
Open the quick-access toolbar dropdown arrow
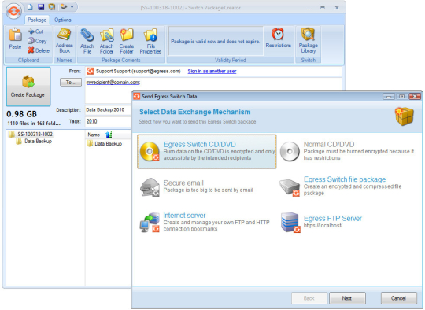click(72, 7)
